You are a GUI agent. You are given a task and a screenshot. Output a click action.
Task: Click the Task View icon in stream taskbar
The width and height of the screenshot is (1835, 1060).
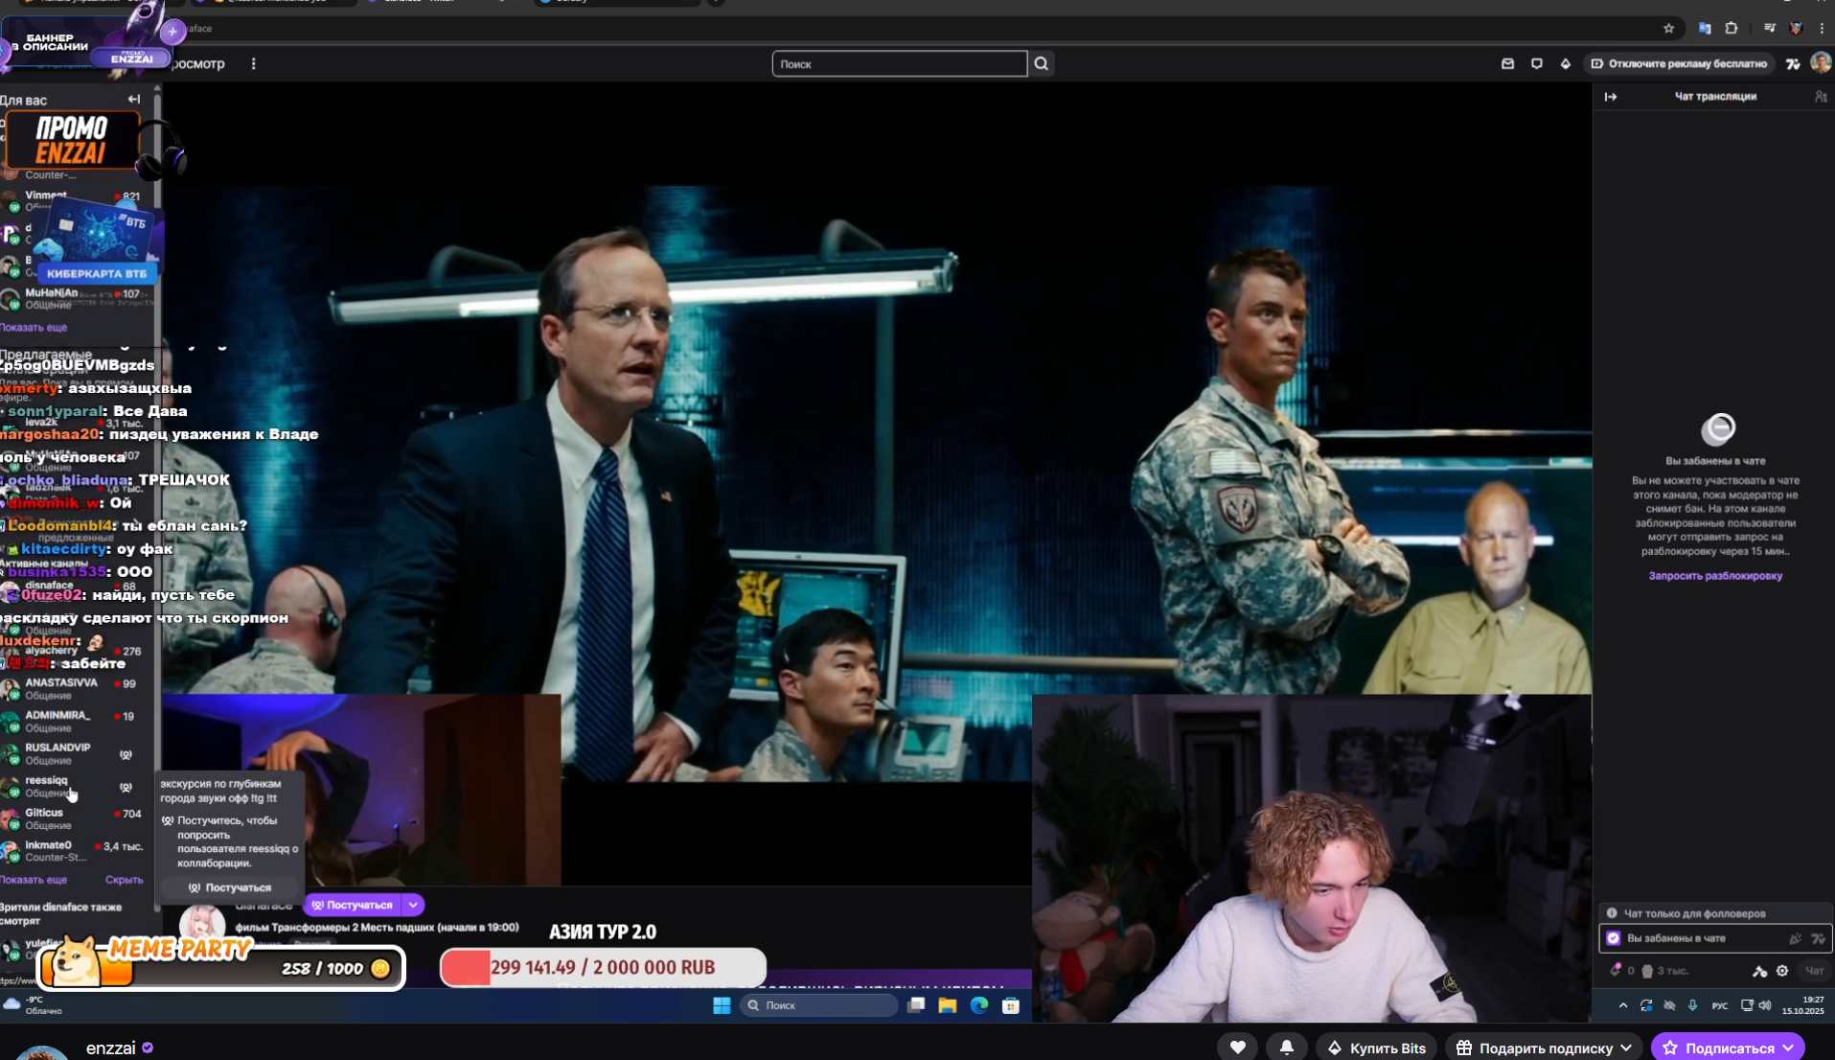(917, 1005)
